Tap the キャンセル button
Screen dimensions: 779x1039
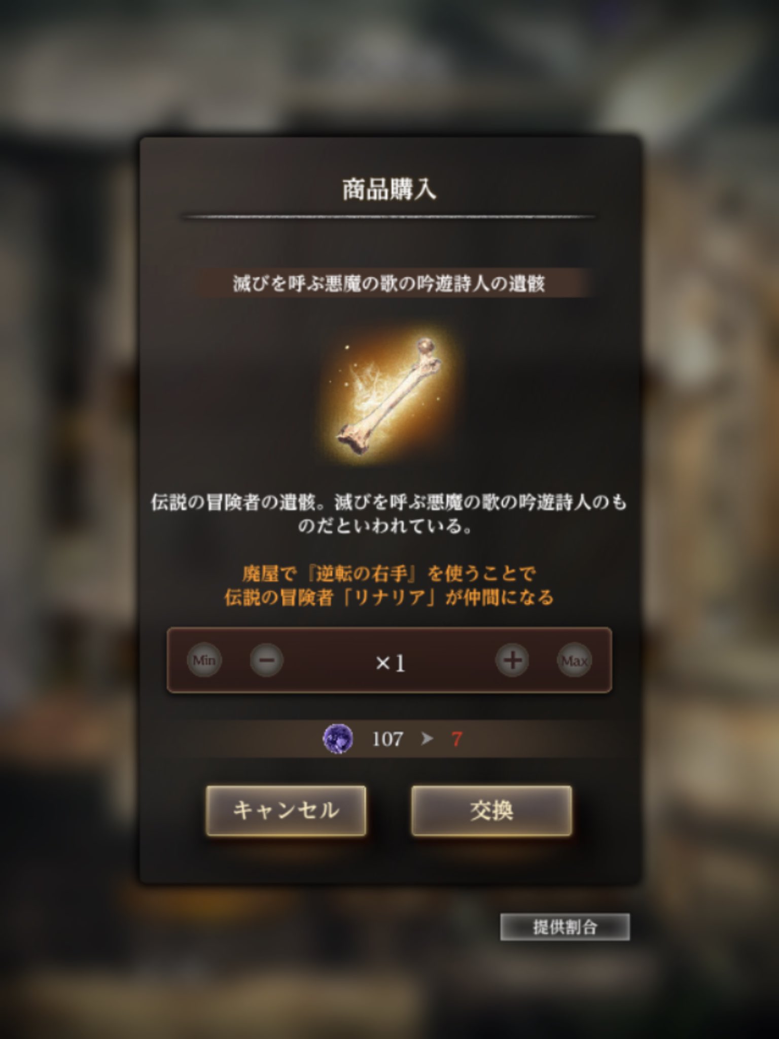click(x=286, y=810)
